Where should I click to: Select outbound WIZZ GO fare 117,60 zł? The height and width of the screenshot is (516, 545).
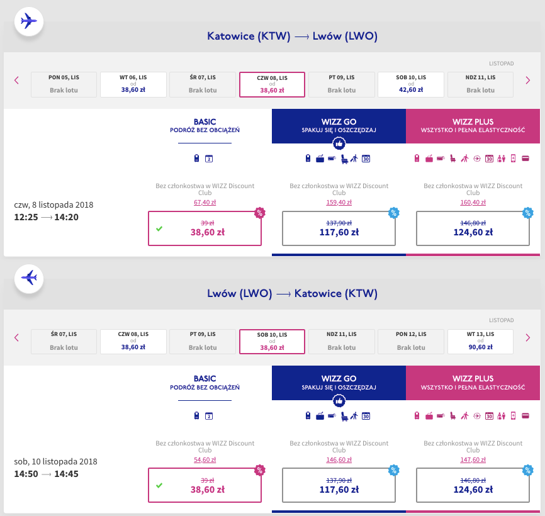point(339,228)
